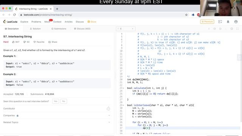Viewport: 242px width, 136px height.
Task: Answer No to seen in interview
Action: [x=64, y=101]
